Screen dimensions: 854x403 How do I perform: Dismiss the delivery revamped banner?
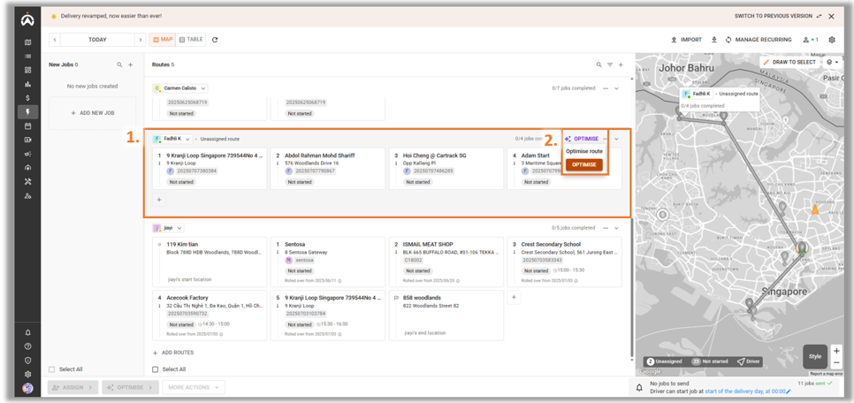click(831, 16)
